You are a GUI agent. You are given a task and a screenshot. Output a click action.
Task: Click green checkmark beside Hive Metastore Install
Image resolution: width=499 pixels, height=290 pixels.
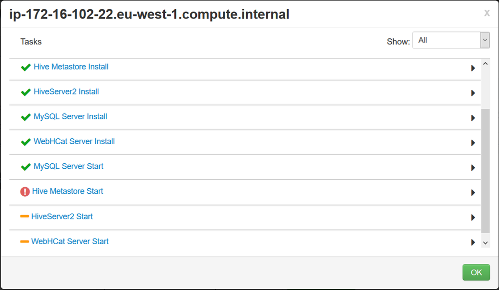[x=25, y=67]
